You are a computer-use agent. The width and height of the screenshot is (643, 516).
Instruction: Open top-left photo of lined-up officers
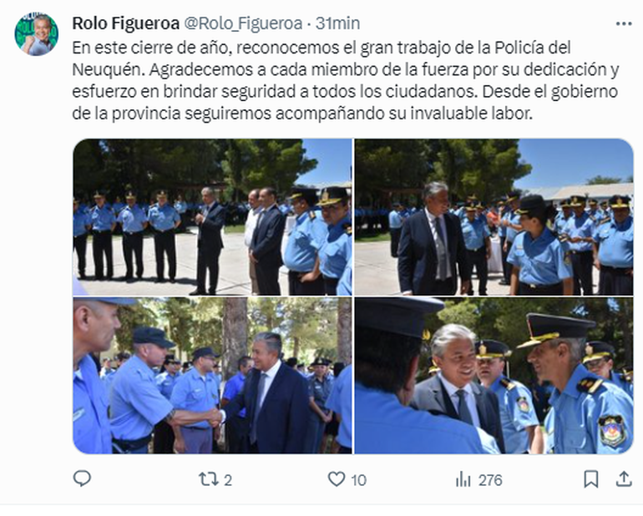click(x=212, y=217)
